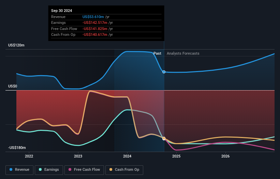Click the orange Cash From Op legend dot
Screen dimensions: 280x179
111,169
